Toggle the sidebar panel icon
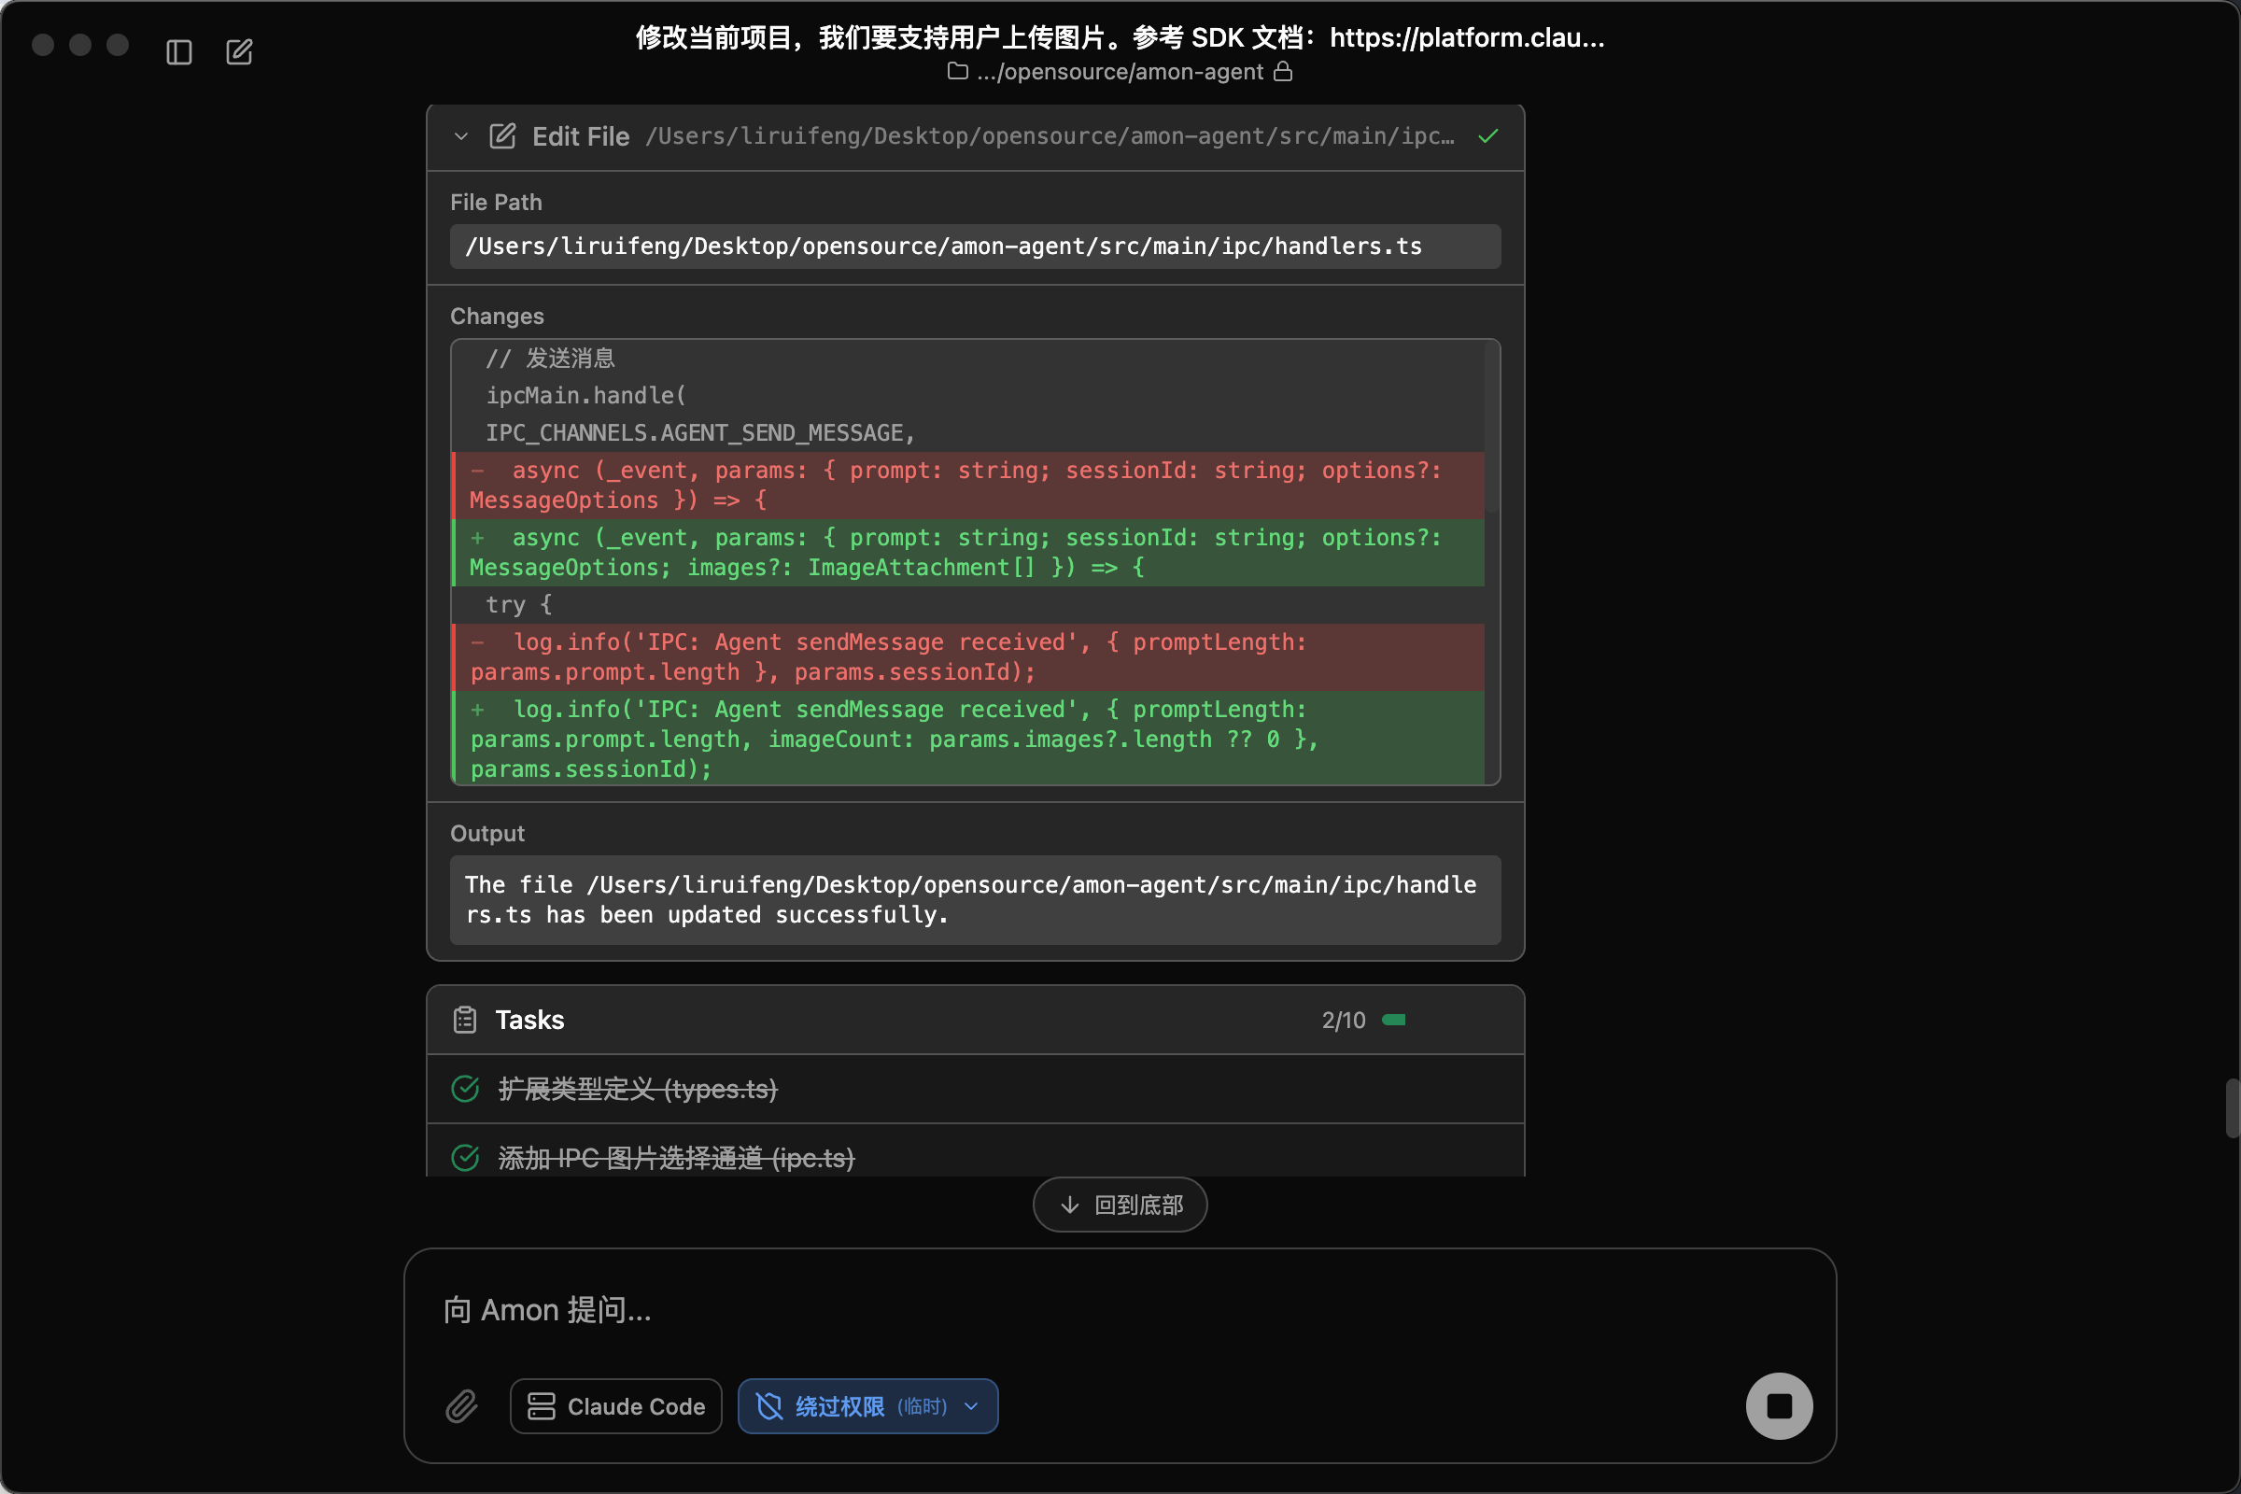 tap(179, 51)
